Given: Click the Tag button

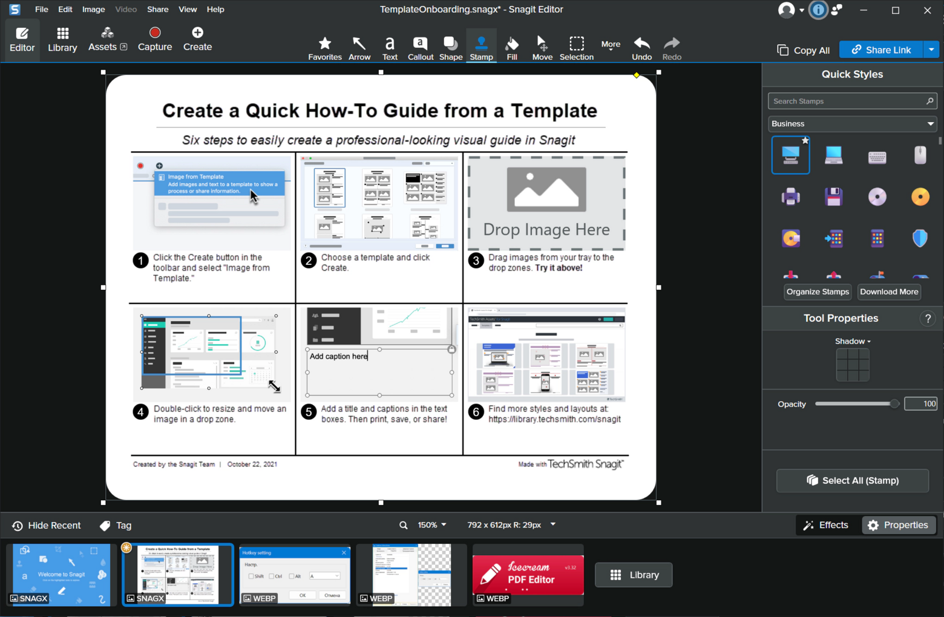Looking at the screenshot, I should 116,526.
